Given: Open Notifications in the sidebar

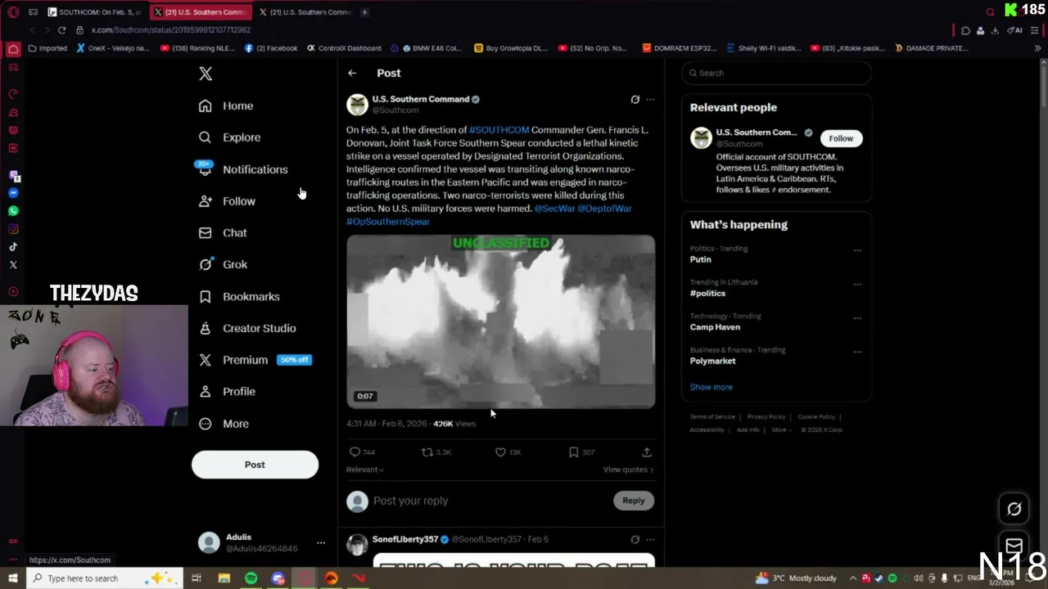Looking at the screenshot, I should click(242, 169).
